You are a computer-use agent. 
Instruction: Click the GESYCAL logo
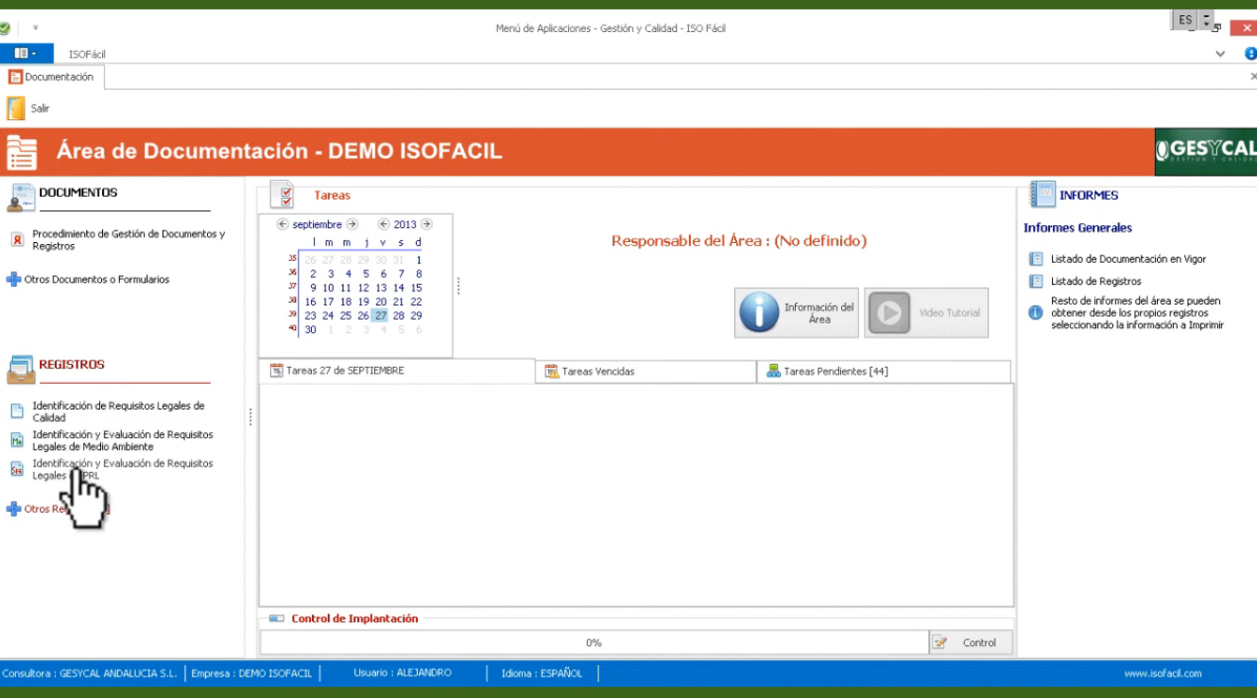click(1206, 151)
